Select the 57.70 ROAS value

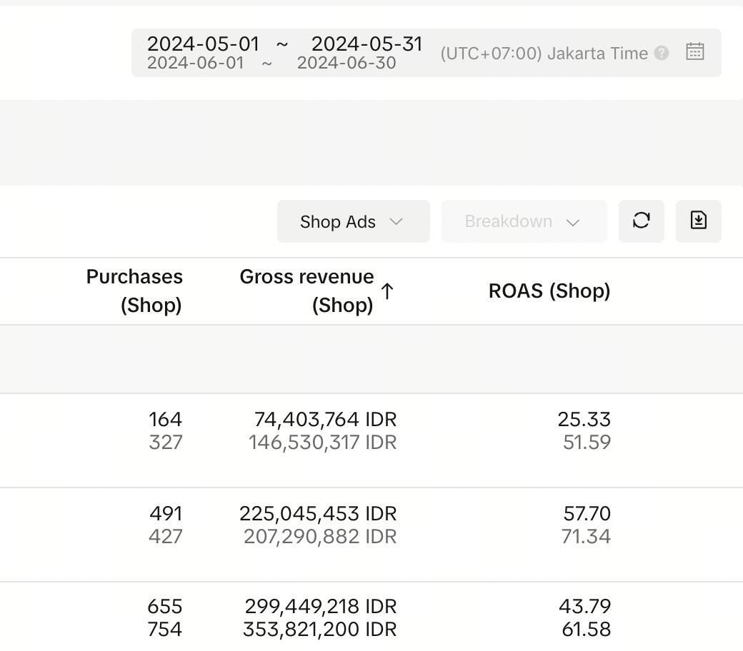click(x=586, y=513)
